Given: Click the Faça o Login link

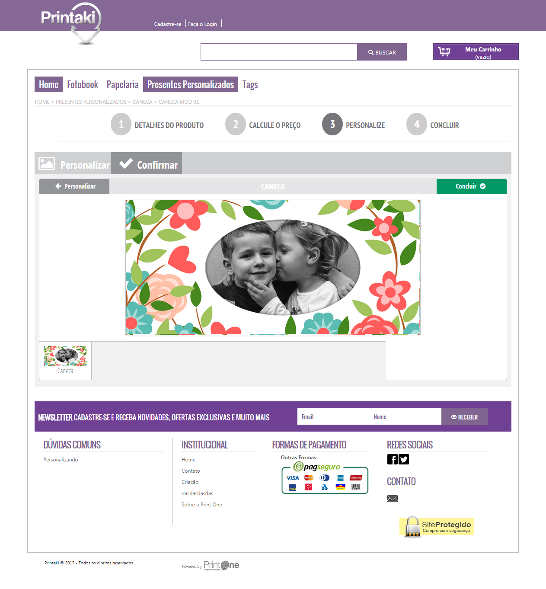Looking at the screenshot, I should (x=202, y=24).
